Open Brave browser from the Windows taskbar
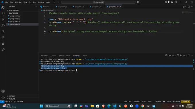Image resolution: width=195 pixels, height=109 pixels. [103, 106]
